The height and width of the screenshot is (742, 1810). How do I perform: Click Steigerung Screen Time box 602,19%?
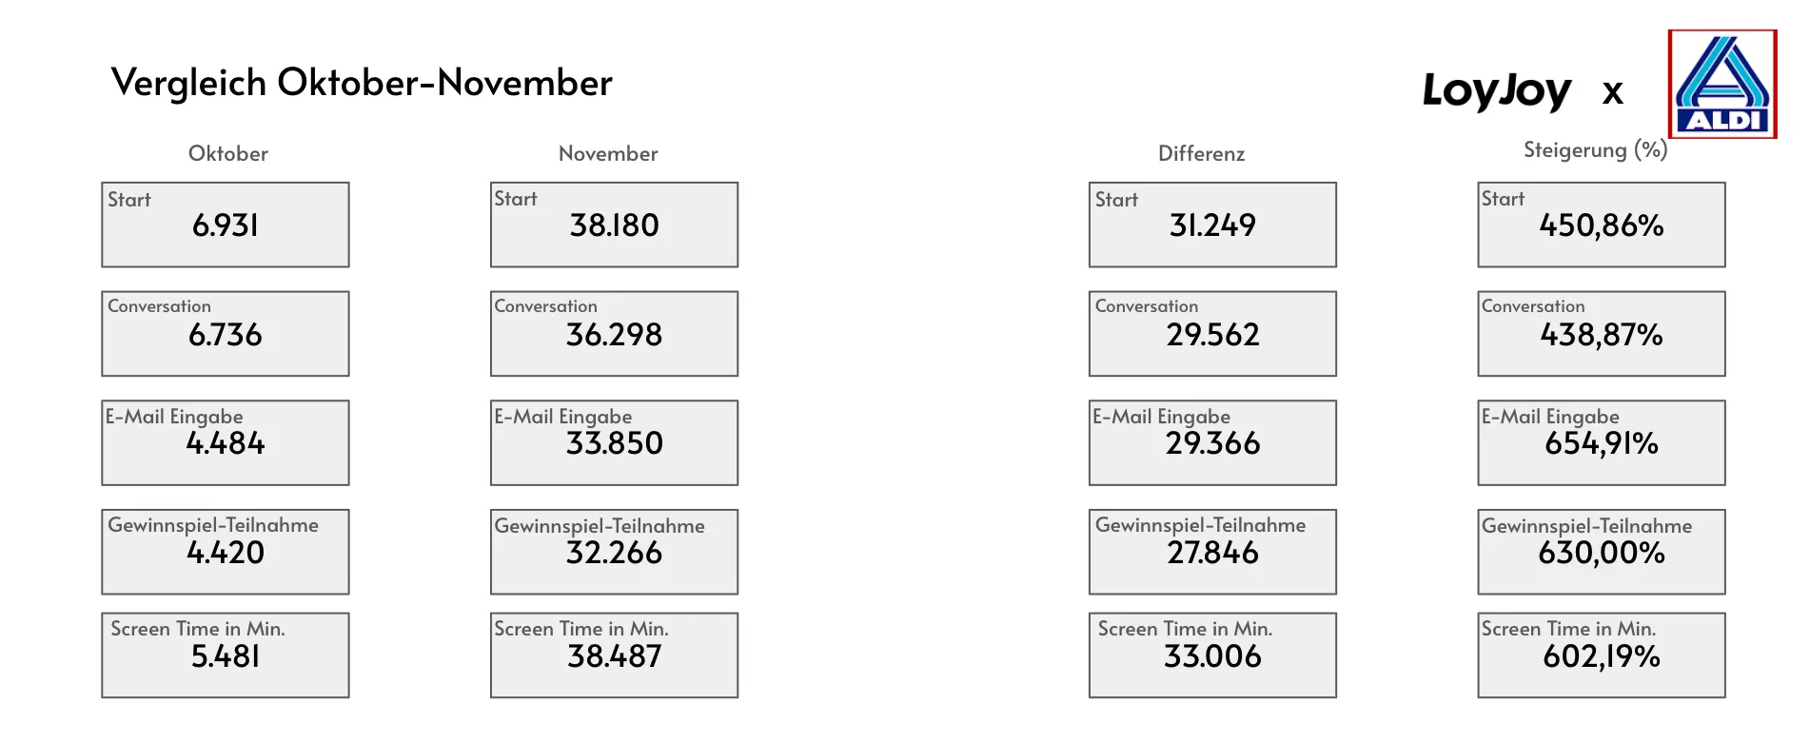click(x=1601, y=655)
